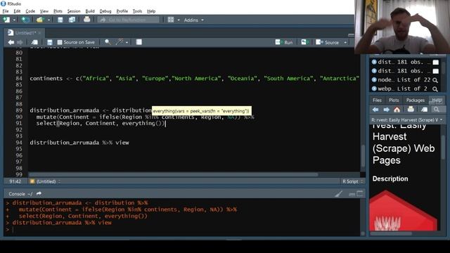Open the New File dropdown arrow

click(x=14, y=20)
